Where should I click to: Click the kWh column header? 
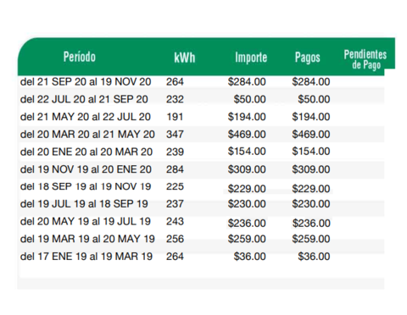(x=185, y=58)
